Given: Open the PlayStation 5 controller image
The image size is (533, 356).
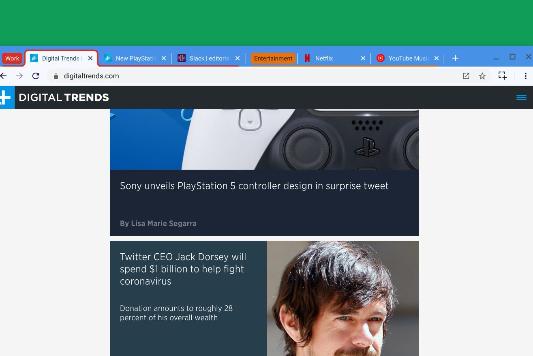Looking at the screenshot, I should 264,139.
